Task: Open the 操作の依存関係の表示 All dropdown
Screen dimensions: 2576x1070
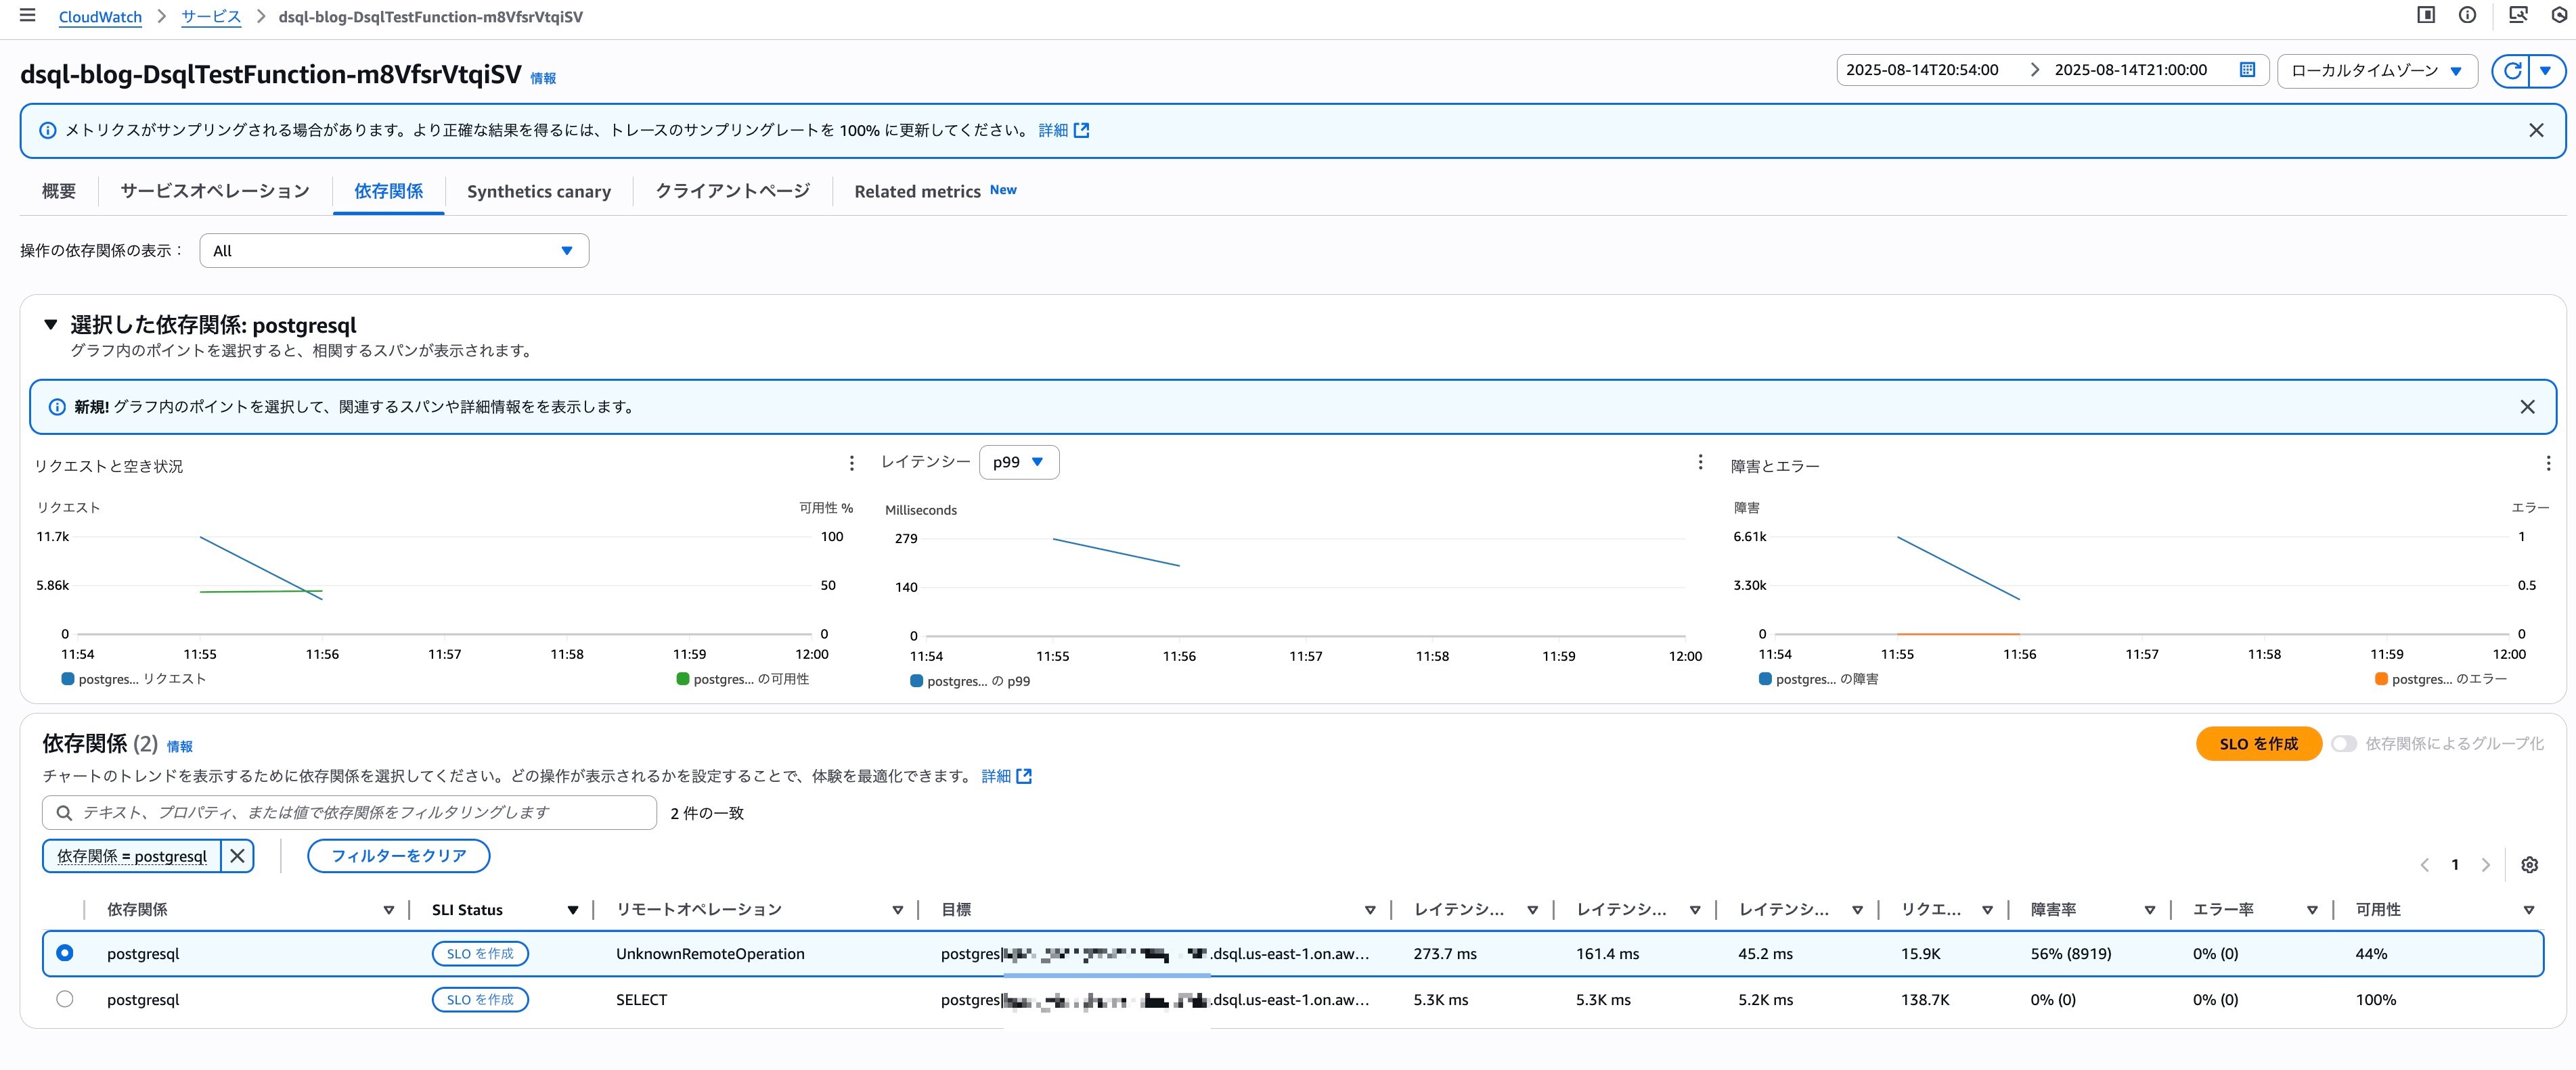Action: click(x=394, y=251)
